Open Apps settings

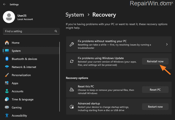(x=31, y=83)
